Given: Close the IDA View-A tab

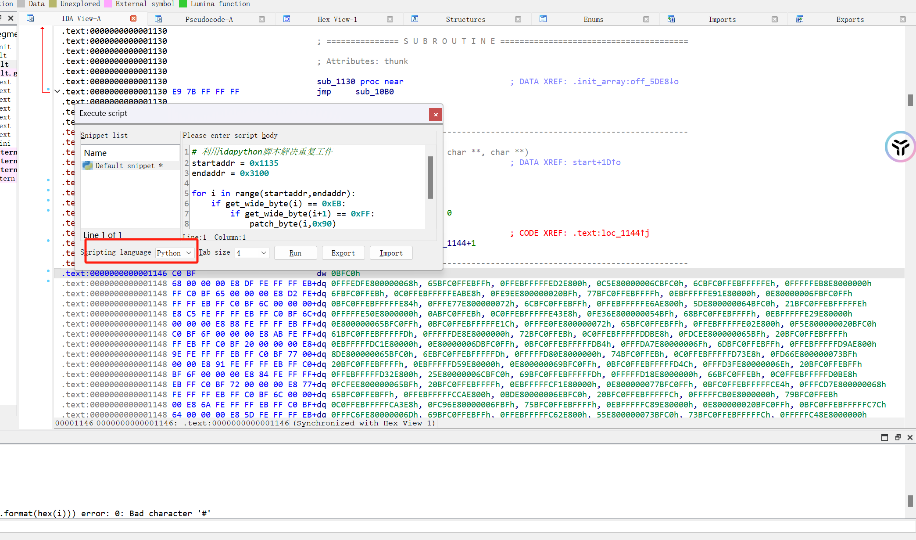Looking at the screenshot, I should tap(133, 18).
